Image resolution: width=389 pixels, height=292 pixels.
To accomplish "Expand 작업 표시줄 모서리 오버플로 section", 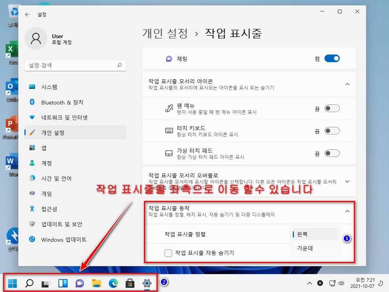I will pyautogui.click(x=347, y=181).
